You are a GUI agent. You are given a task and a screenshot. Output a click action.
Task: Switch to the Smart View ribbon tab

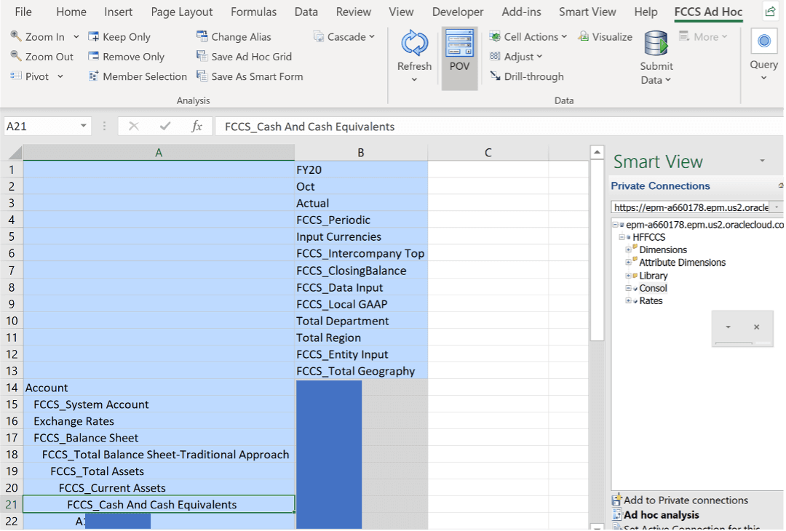587,12
